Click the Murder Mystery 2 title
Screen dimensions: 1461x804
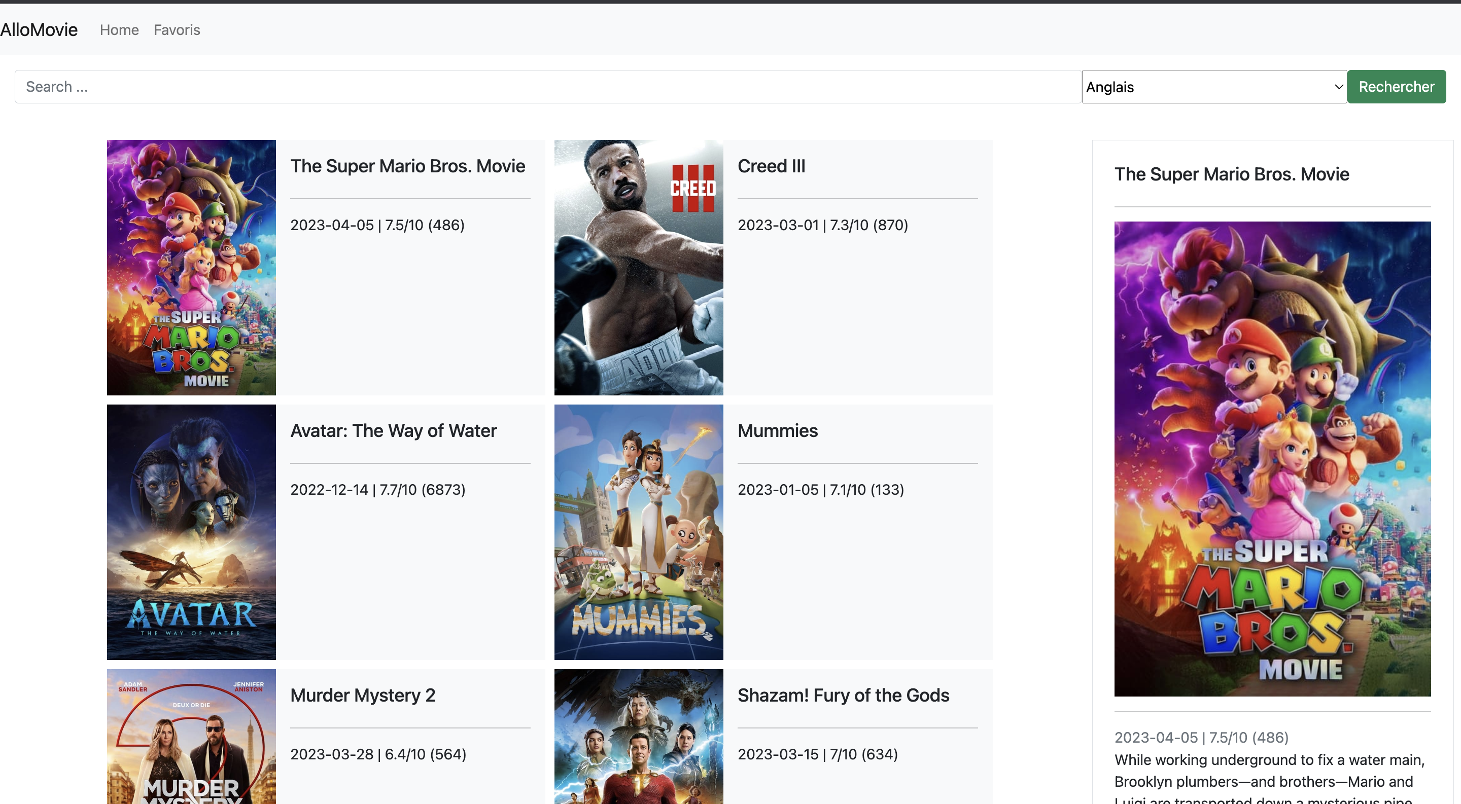(363, 695)
